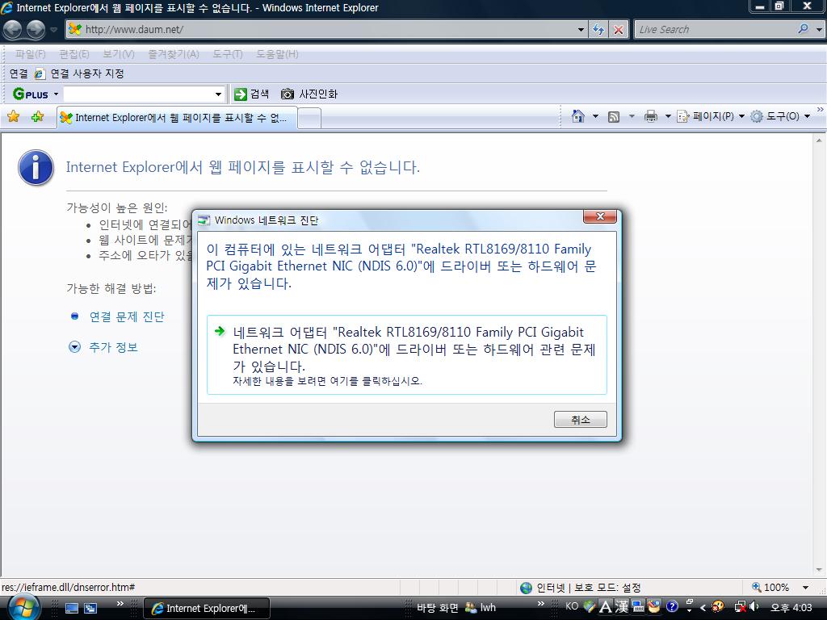Expand the address bar URL dropdown
Image resolution: width=827 pixels, height=620 pixels.
click(581, 30)
